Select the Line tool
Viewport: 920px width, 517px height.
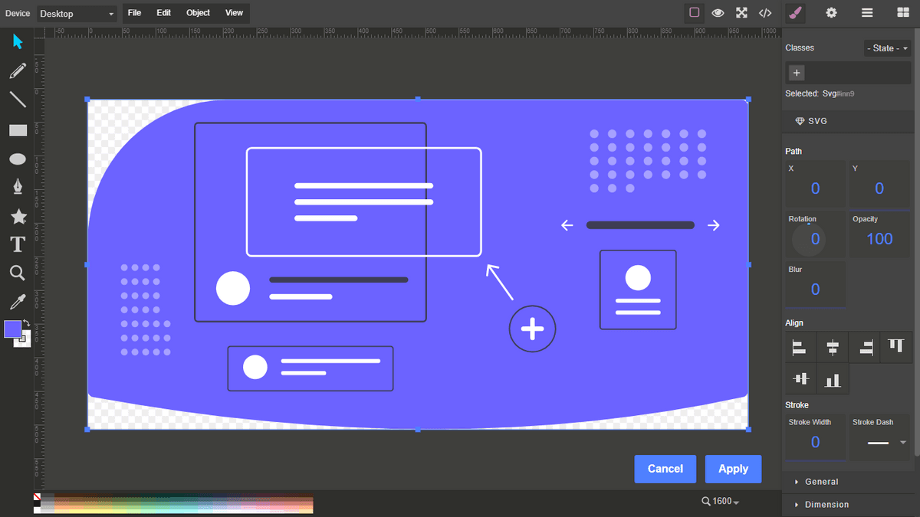18,99
